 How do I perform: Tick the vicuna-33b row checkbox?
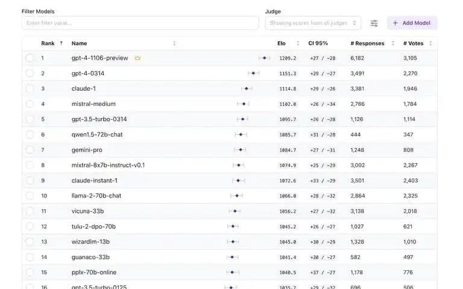pos(30,211)
